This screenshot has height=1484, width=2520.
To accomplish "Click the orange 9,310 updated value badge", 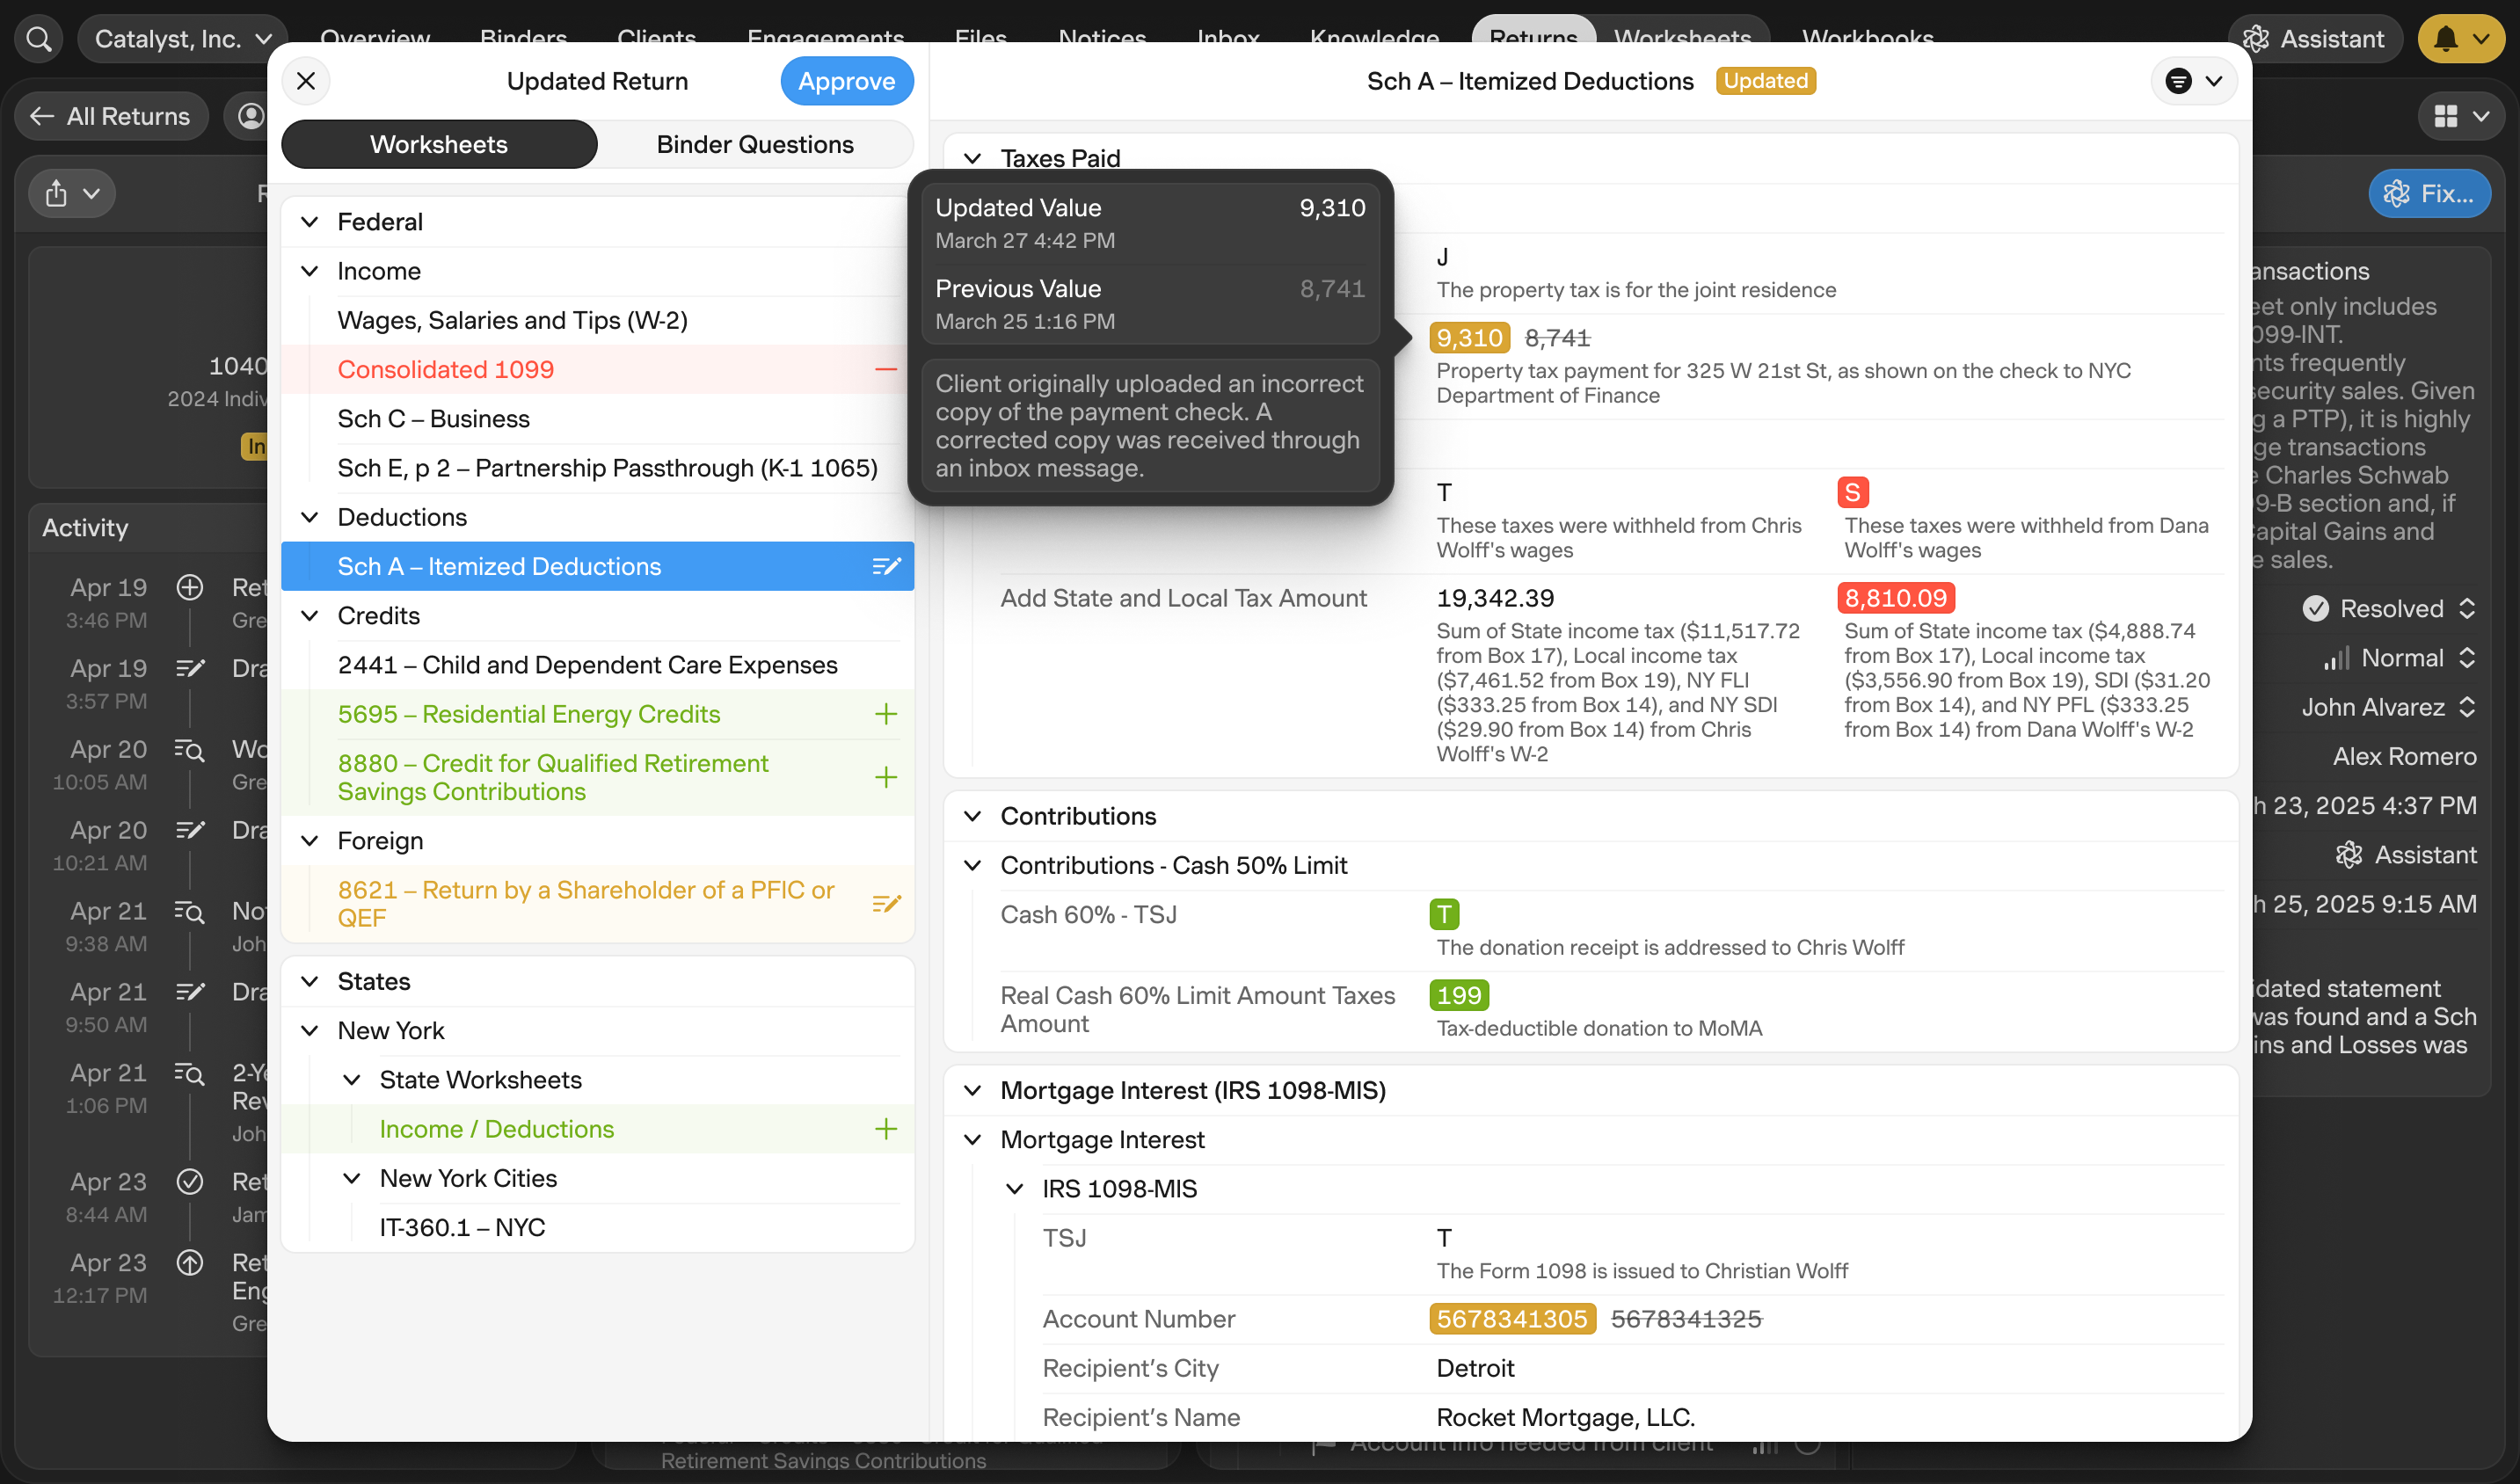I will (1468, 338).
